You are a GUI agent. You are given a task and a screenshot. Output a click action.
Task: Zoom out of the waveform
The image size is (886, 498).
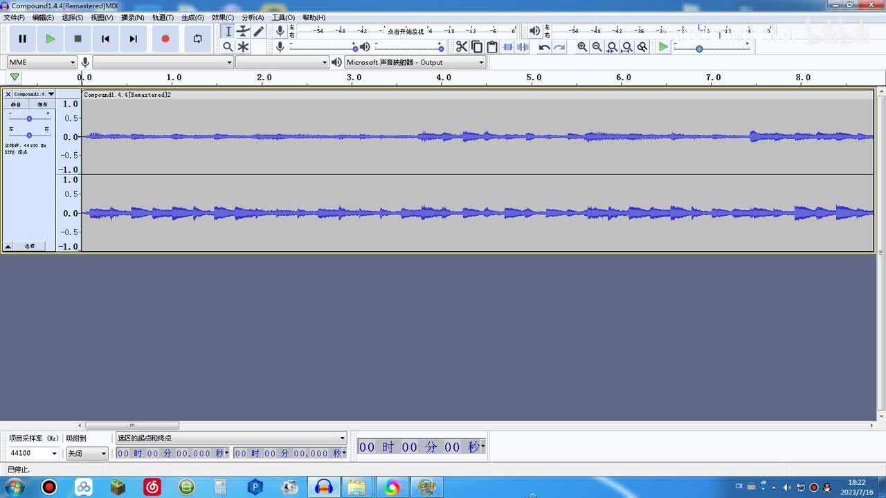coord(597,46)
